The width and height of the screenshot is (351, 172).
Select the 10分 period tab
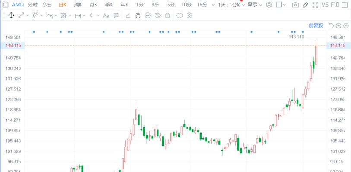[187, 5]
